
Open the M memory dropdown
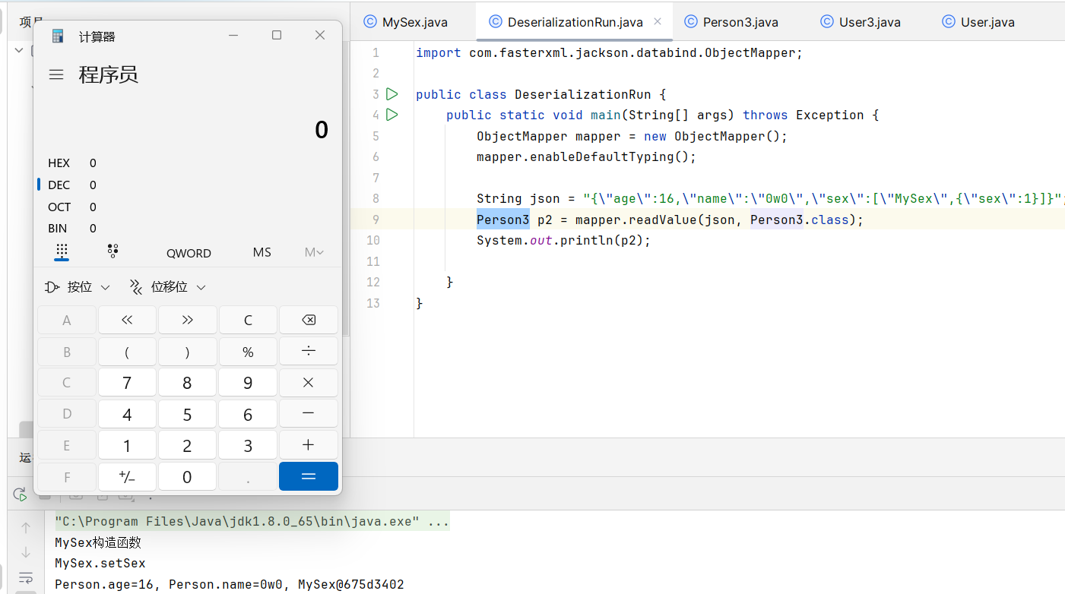[314, 252]
